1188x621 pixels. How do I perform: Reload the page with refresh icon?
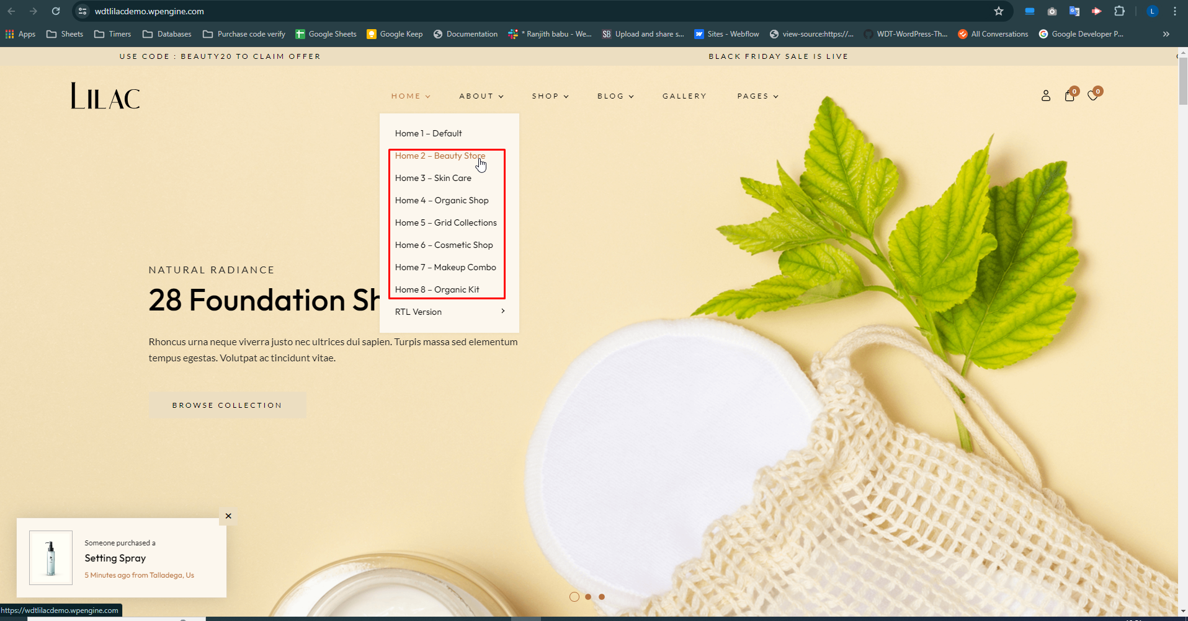(x=56, y=11)
